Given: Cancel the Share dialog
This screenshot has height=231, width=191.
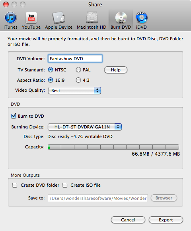Looking at the screenshot, I should (128, 220).
